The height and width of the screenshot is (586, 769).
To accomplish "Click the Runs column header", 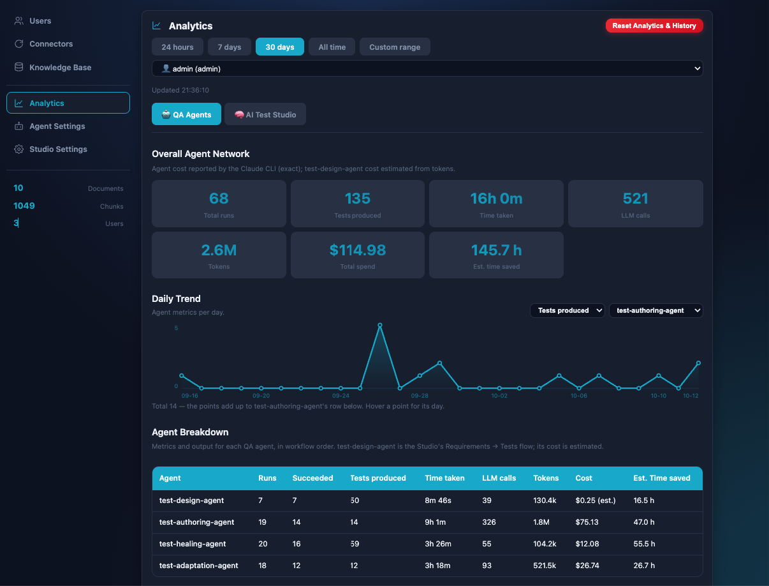I will point(268,478).
